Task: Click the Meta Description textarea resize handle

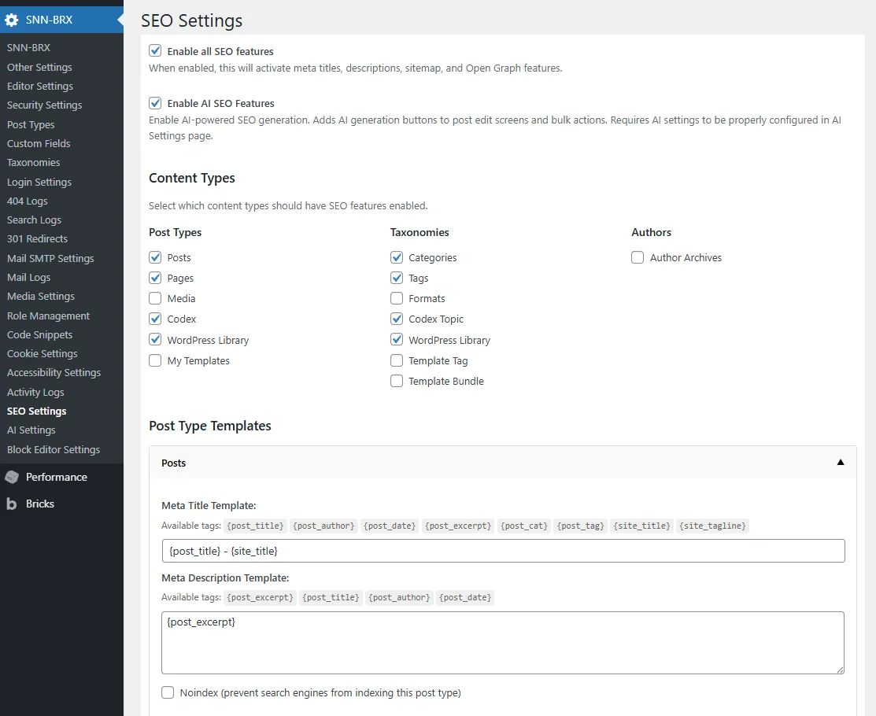Action: (840, 669)
